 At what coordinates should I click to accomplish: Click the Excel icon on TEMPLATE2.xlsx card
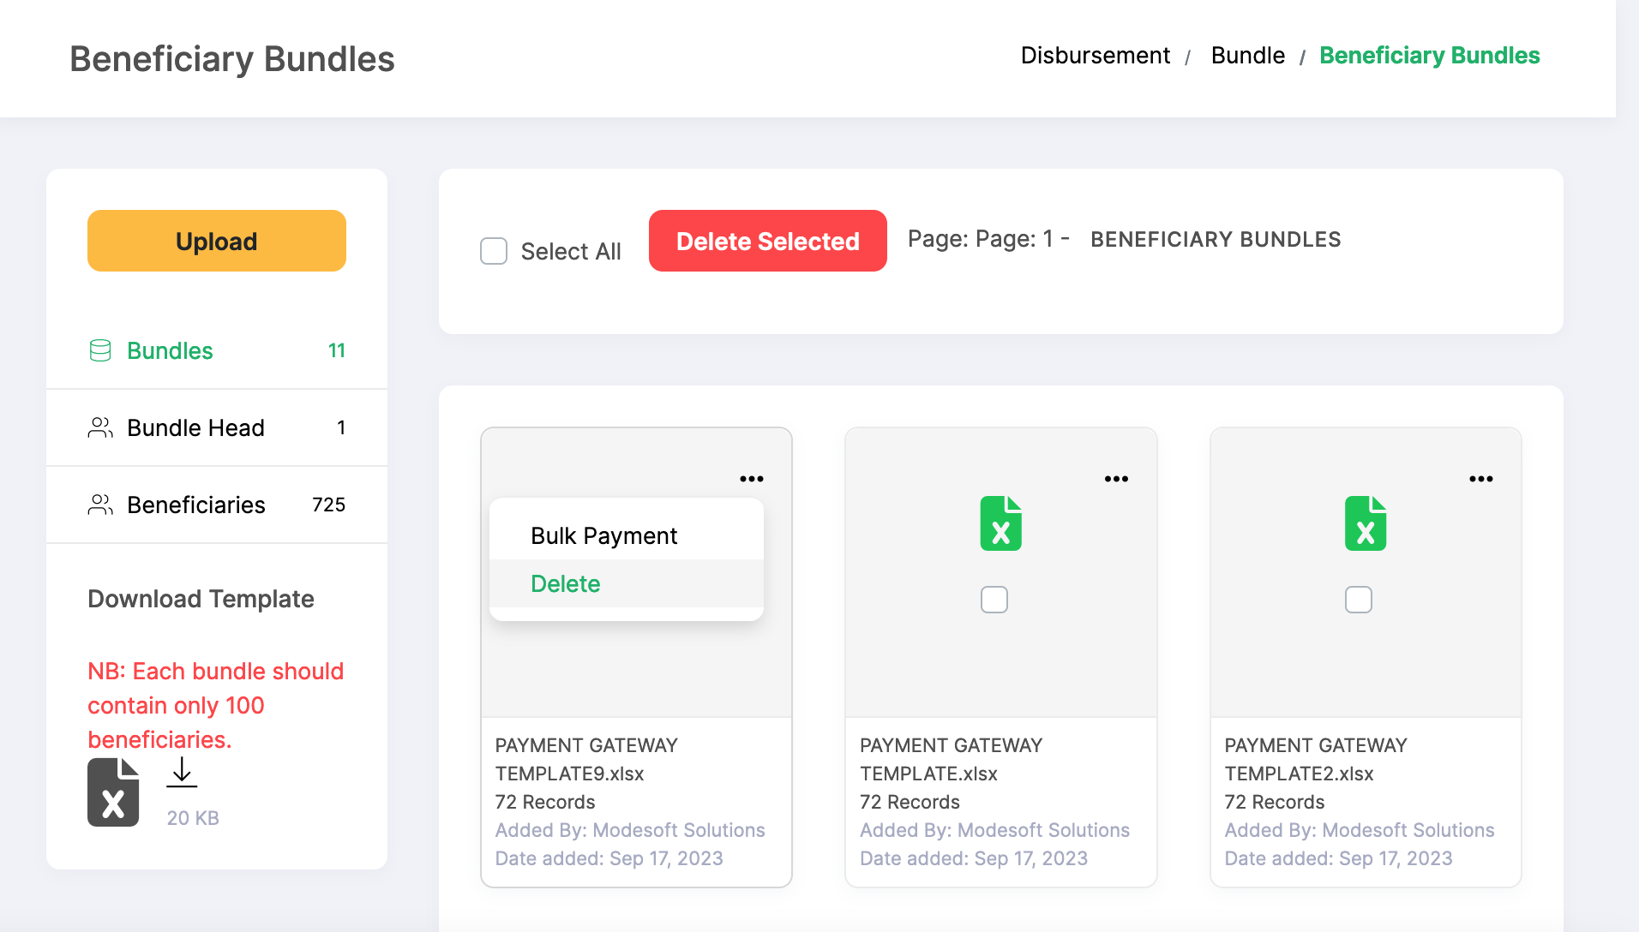click(1366, 523)
